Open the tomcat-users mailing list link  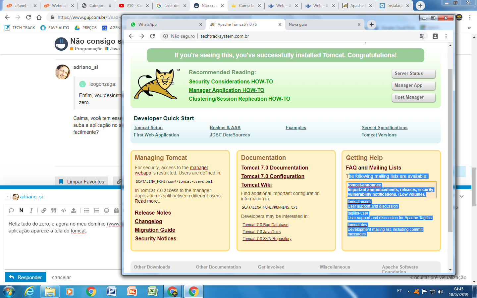click(359, 202)
